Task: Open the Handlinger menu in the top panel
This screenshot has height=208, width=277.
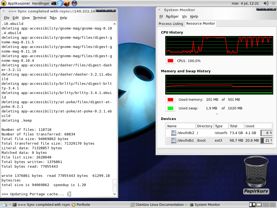Action: click(41, 3)
